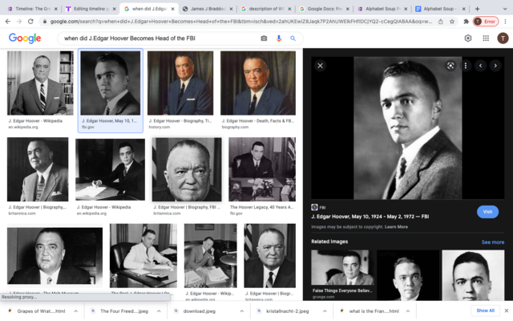Expand options for 'what is the Fran....html' download
The width and height of the screenshot is (513, 321).
point(408,311)
